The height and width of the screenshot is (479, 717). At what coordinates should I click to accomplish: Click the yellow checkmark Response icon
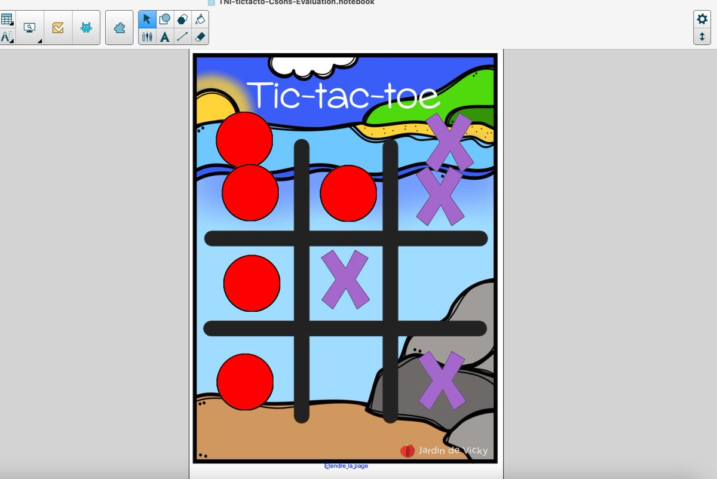(58, 27)
